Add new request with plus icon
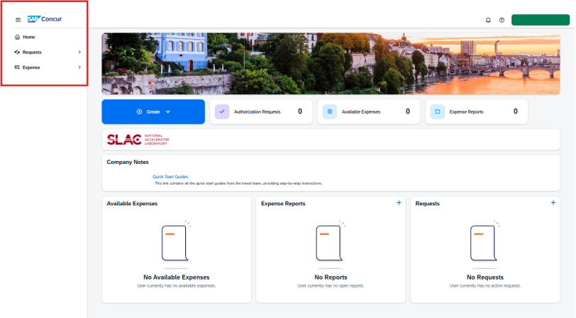 (x=553, y=203)
